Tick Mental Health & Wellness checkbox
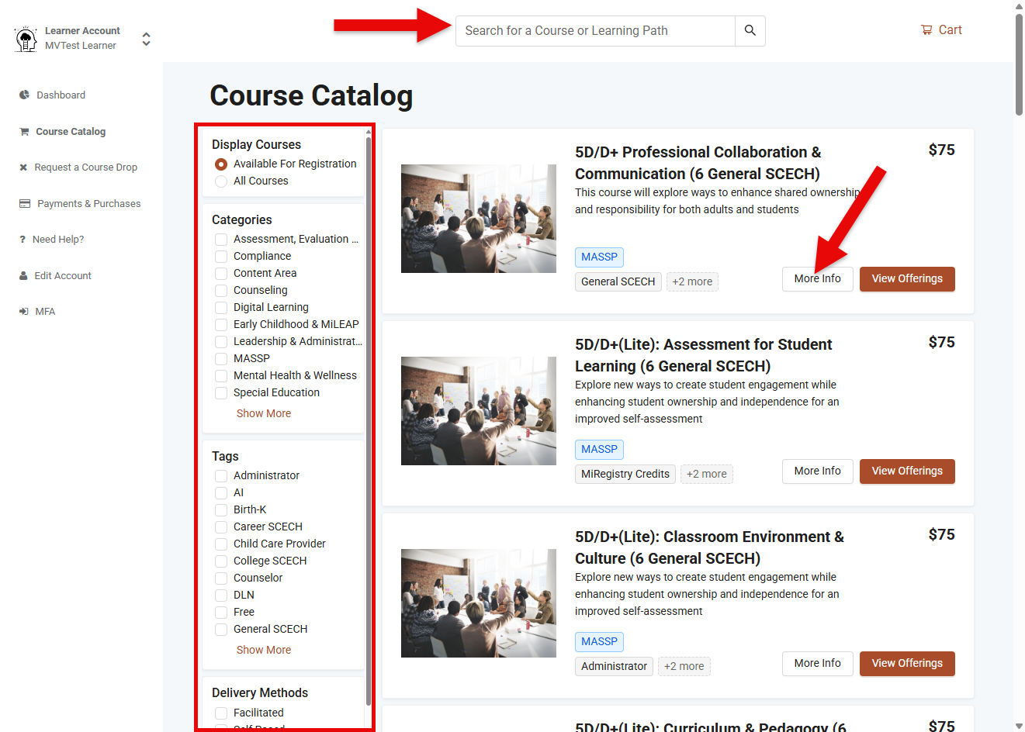The width and height of the screenshot is (1025, 732). tap(221, 376)
